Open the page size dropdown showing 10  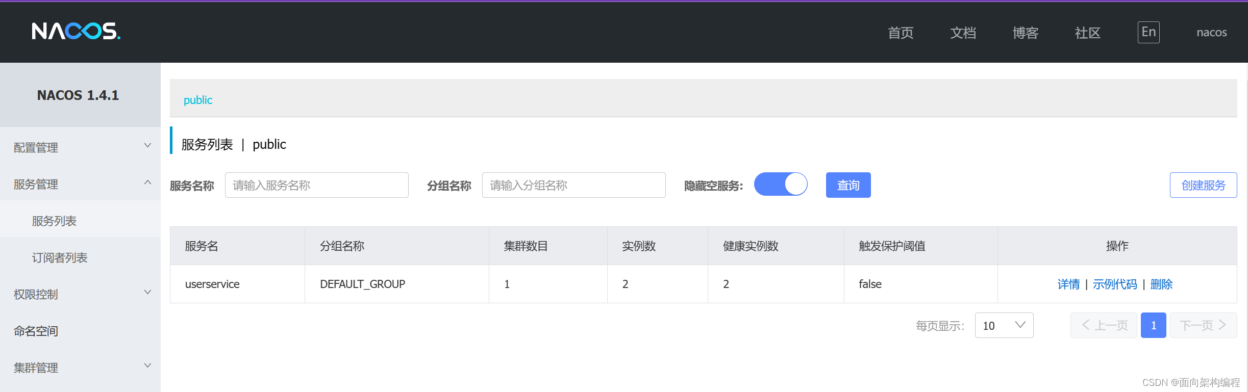(1004, 325)
